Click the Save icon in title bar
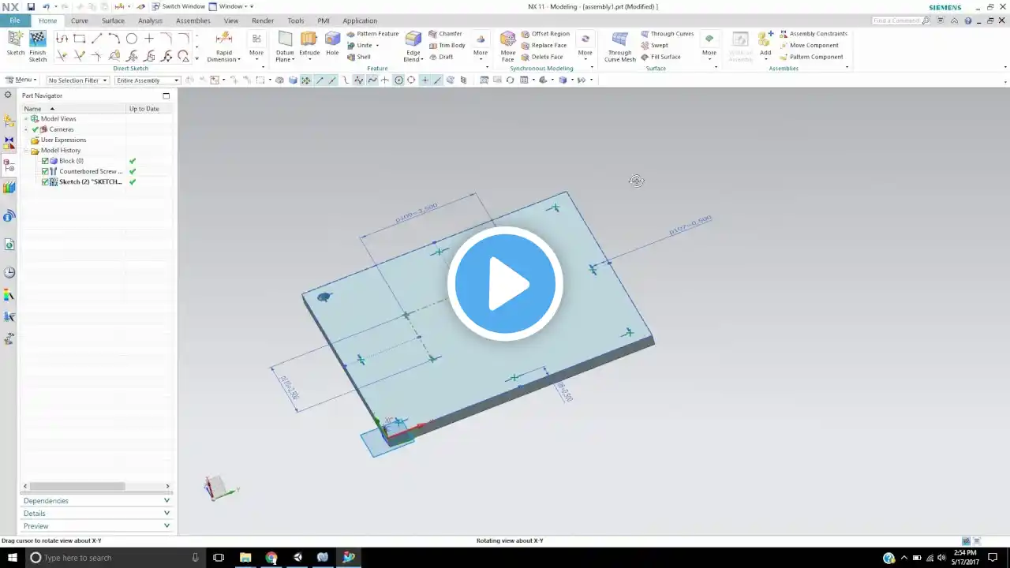 (x=31, y=6)
